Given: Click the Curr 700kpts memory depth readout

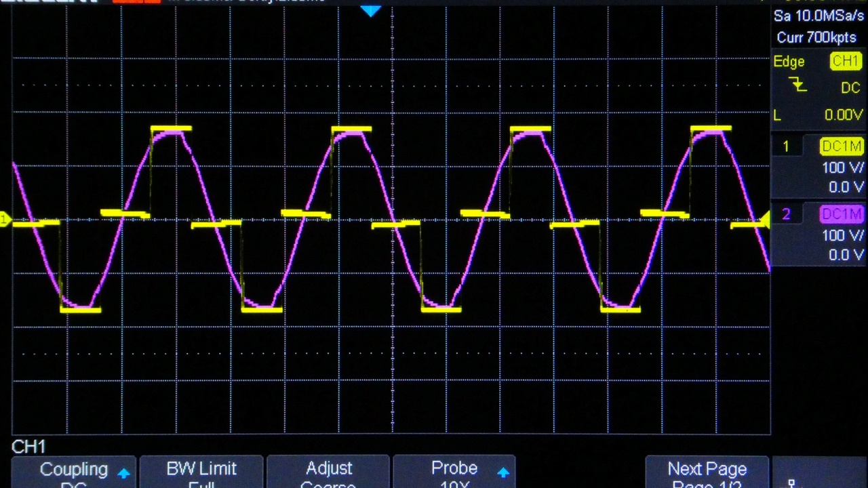Looking at the screenshot, I should (x=816, y=38).
